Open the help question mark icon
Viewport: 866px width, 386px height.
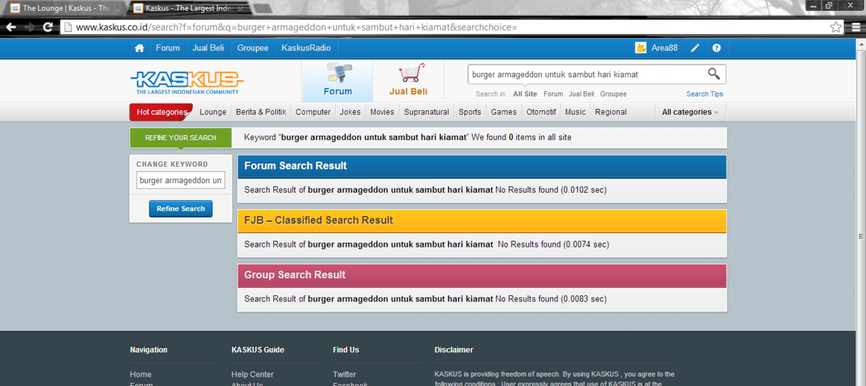coord(716,48)
